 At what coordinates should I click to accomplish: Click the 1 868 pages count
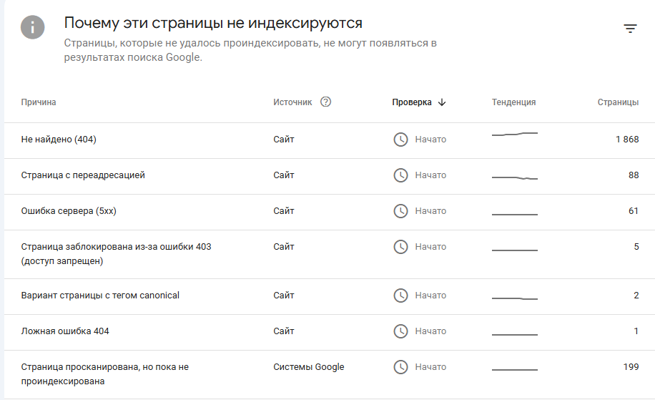tap(627, 140)
